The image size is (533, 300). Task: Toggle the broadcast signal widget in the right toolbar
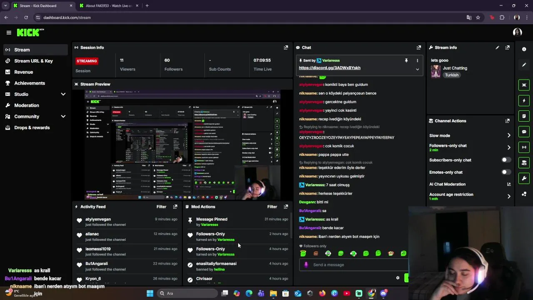[x=524, y=147]
